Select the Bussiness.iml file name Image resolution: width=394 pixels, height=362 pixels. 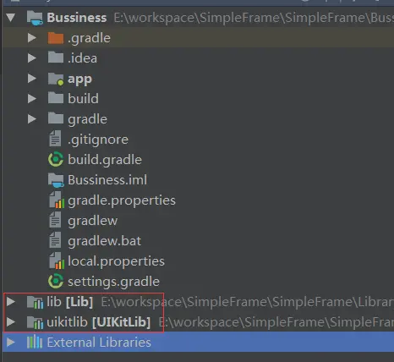[x=107, y=180]
